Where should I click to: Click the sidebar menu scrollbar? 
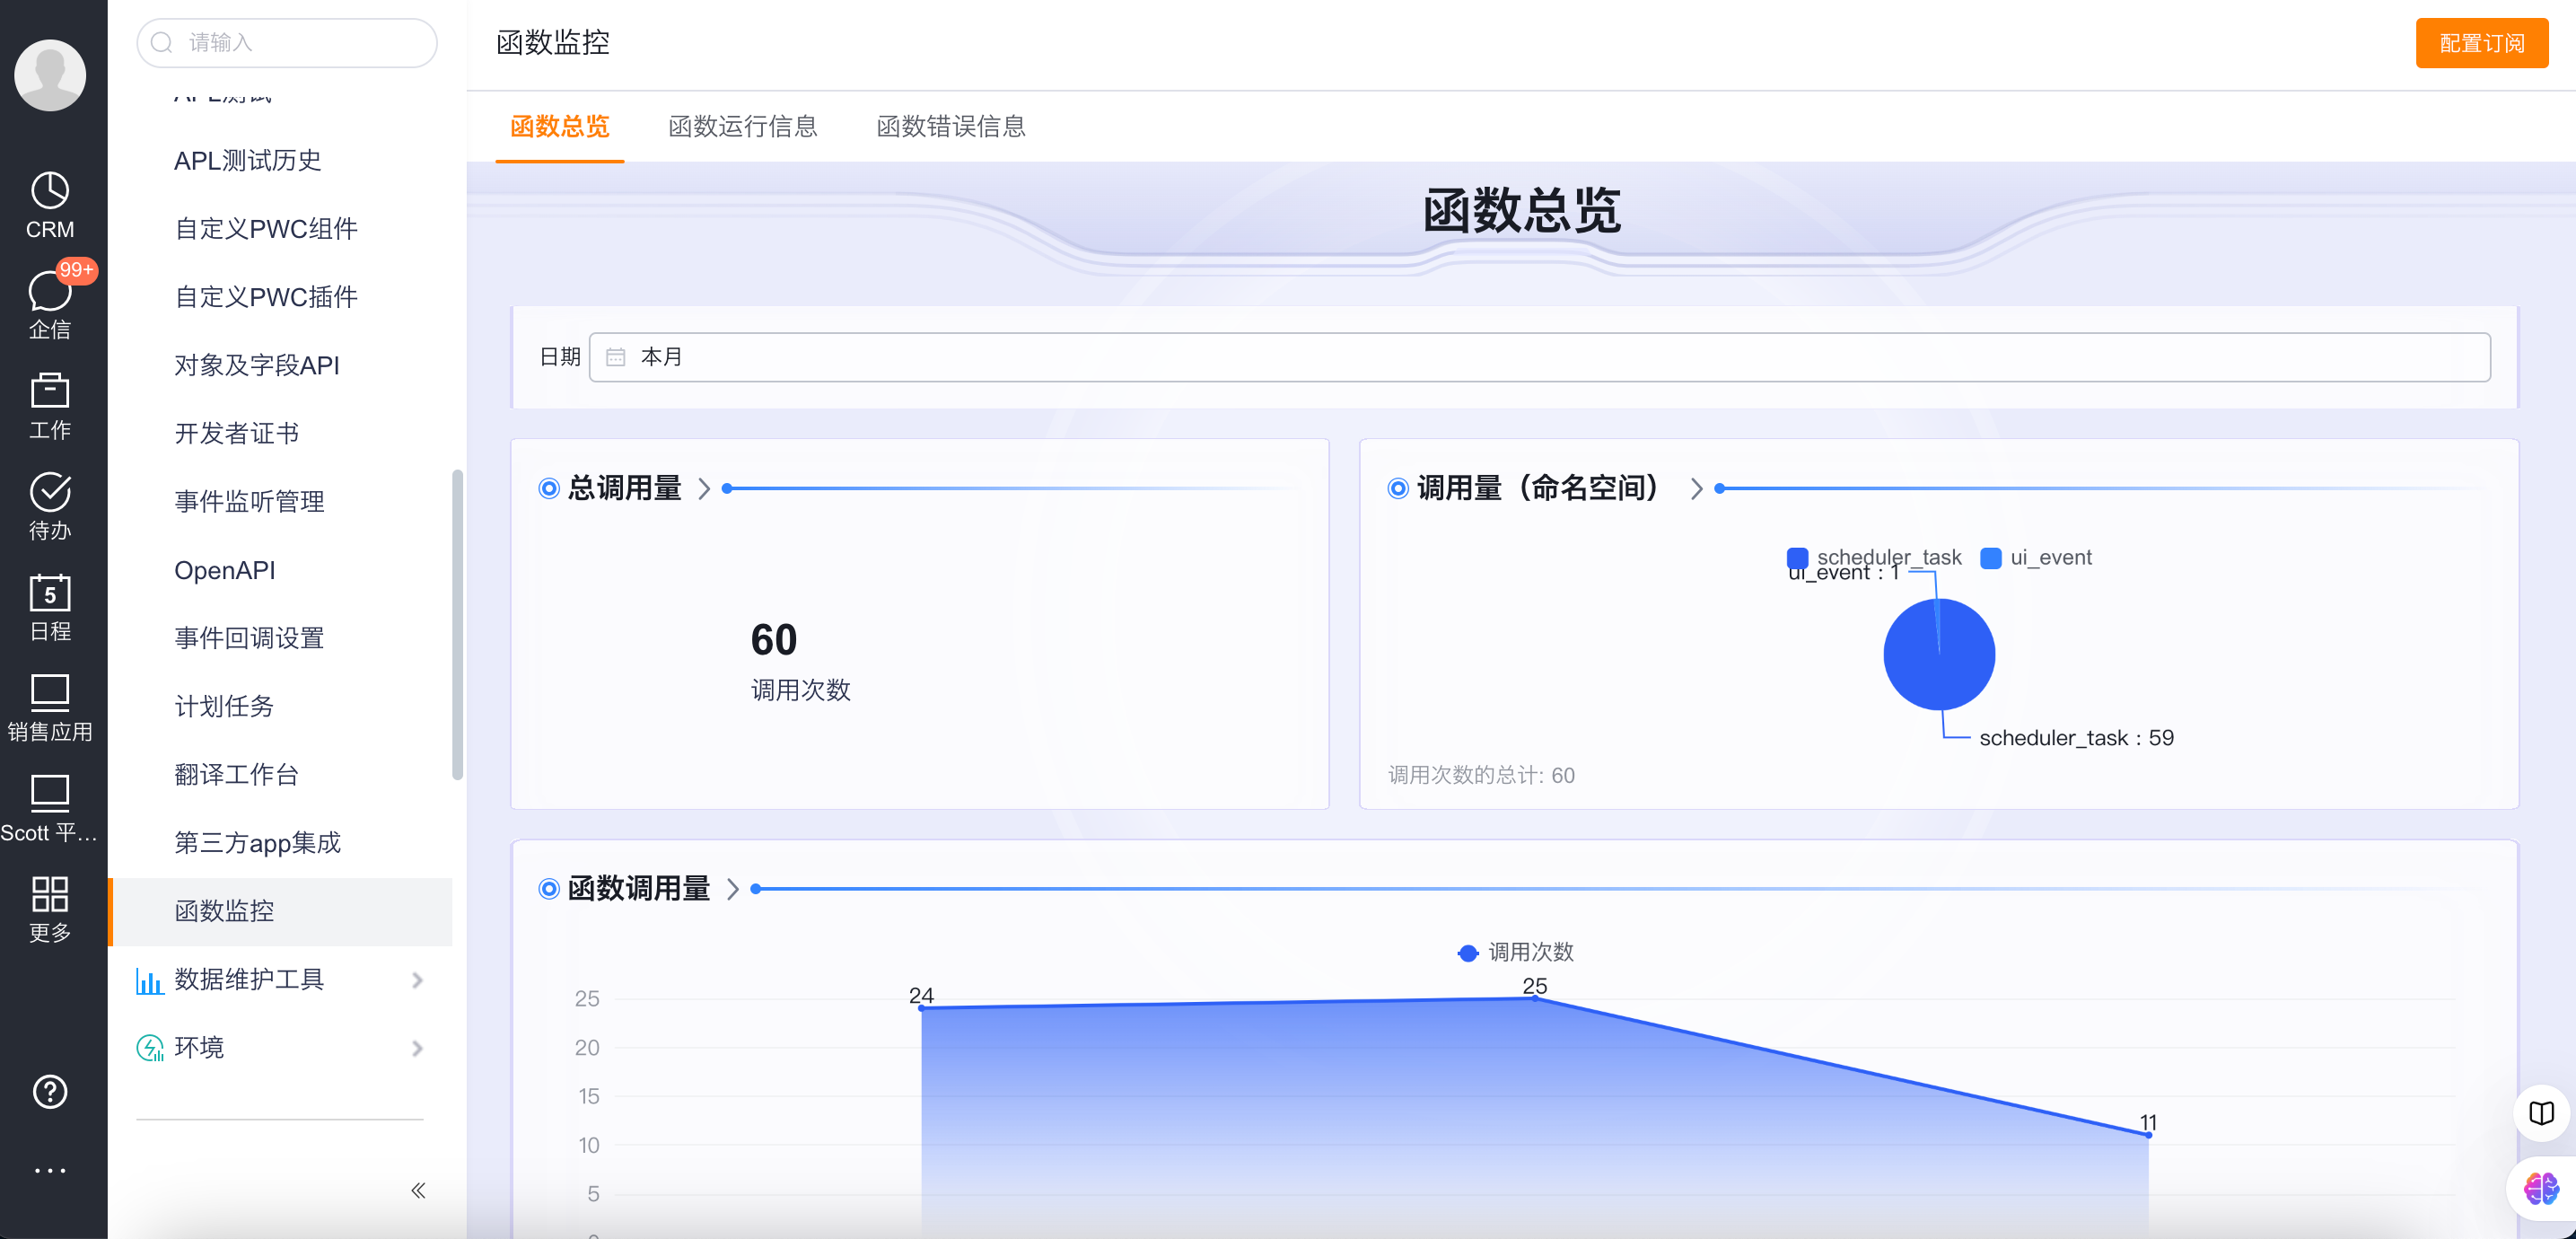coord(458,623)
